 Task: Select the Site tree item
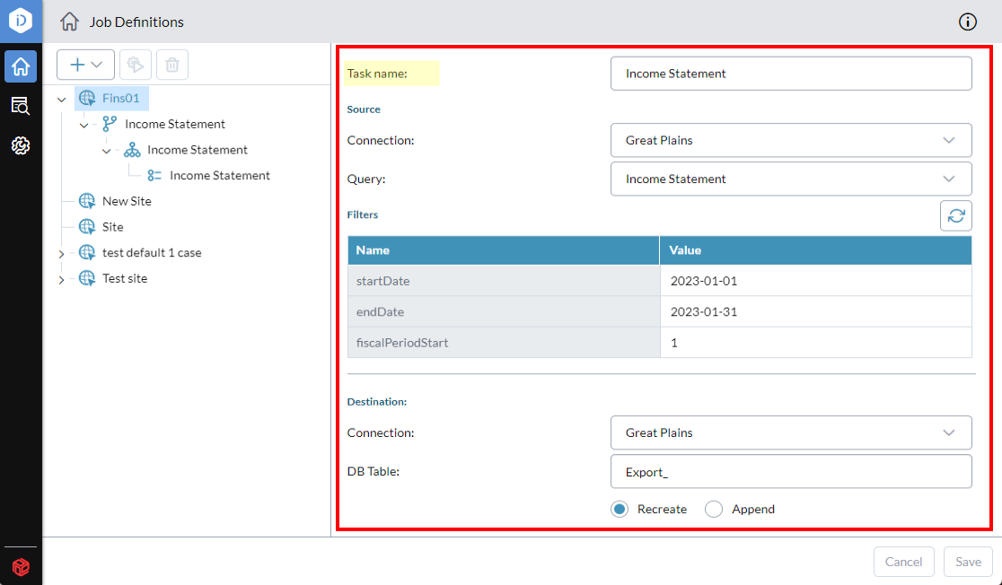112,227
